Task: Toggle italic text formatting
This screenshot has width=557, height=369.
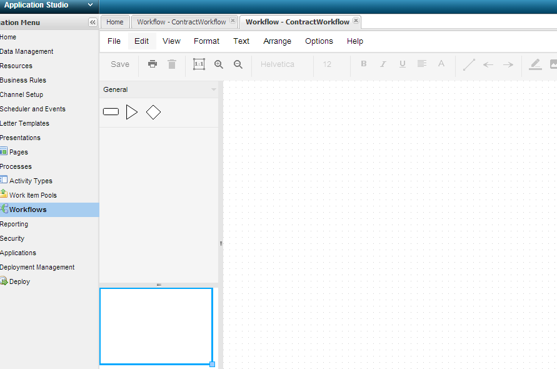Action: [383, 64]
